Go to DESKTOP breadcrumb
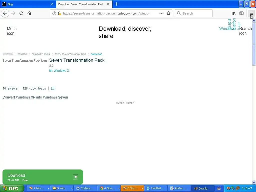Viewport: 256px width, 192px height. point(22,54)
